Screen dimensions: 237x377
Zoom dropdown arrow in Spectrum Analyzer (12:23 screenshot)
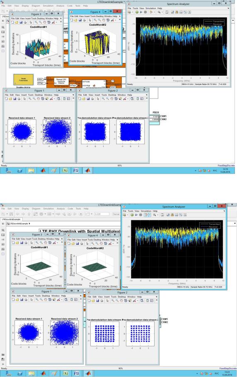(x=157, y=215)
